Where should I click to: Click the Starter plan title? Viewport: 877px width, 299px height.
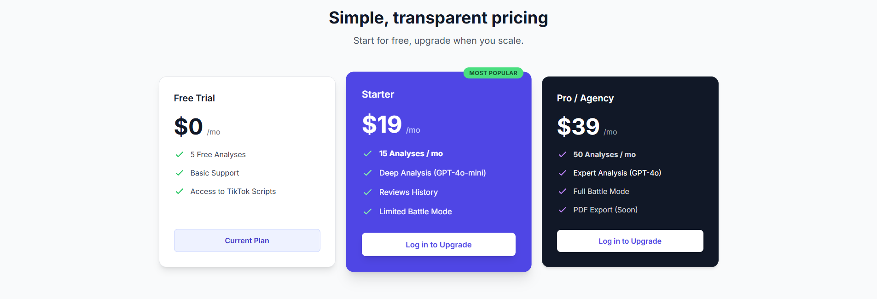point(378,94)
